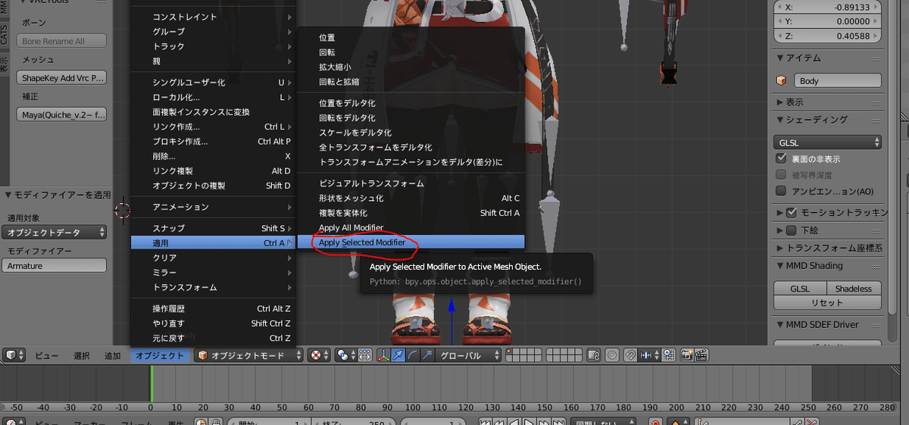Toggle the 3D manipulator axes icon
The width and height of the screenshot is (909, 425).
coord(383,355)
